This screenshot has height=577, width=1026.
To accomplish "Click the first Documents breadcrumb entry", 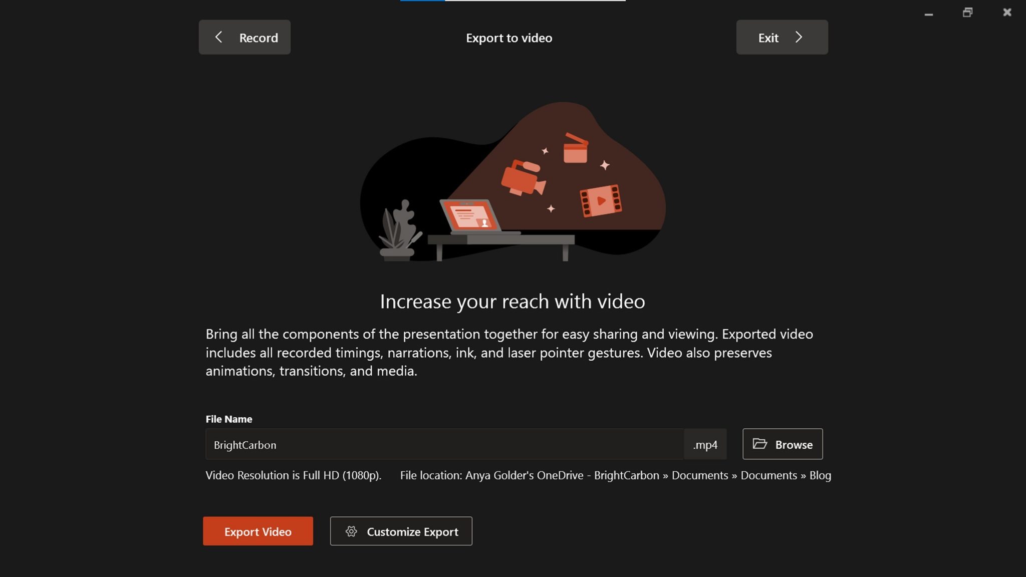I will [x=700, y=475].
